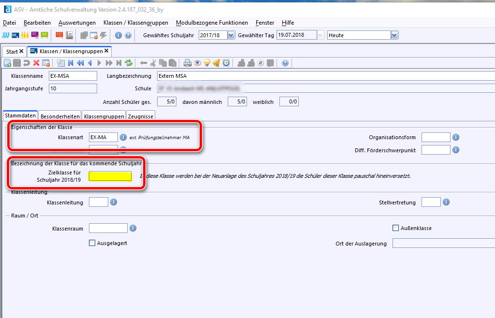
Task: Open the students module icon in main toolbar
Action: (x=6, y=35)
